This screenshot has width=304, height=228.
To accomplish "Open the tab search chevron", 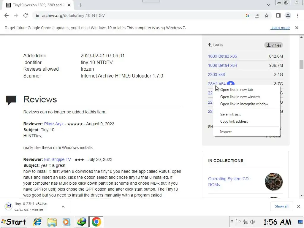I will click(268, 5).
